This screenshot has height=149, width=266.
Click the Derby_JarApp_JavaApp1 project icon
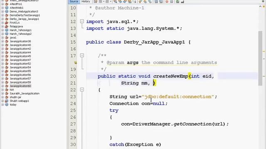[7, 19]
